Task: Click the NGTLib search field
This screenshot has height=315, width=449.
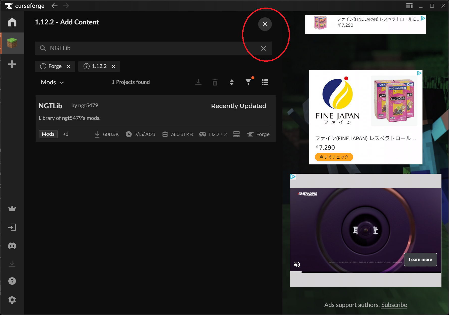Action: (x=153, y=48)
